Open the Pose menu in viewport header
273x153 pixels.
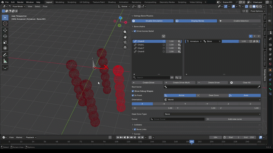click(x=45, y=6)
